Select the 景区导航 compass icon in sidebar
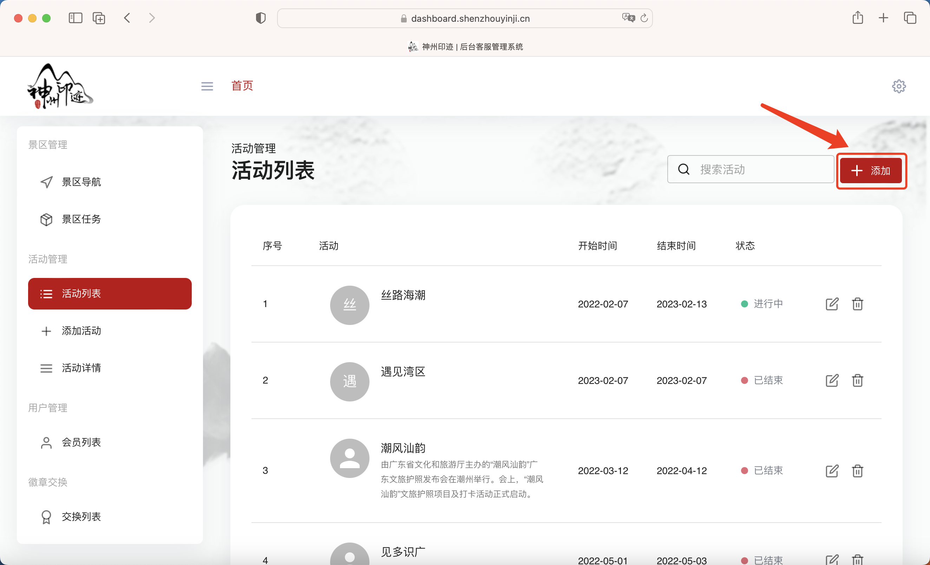The height and width of the screenshot is (565, 930). (x=46, y=182)
